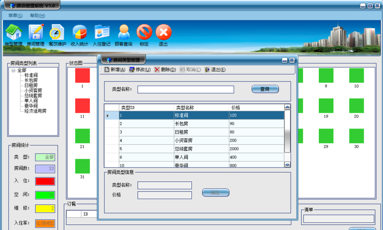Open 类型管理 toolbar icon
Screen dimensions: 383x230
(14, 35)
